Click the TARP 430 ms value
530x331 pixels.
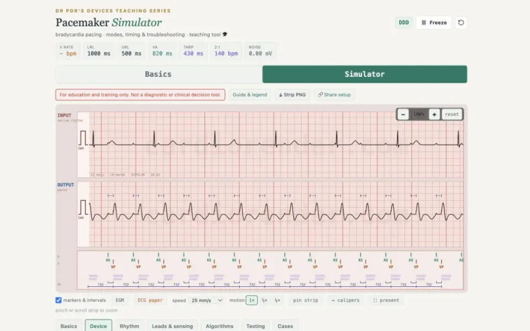tap(193, 54)
